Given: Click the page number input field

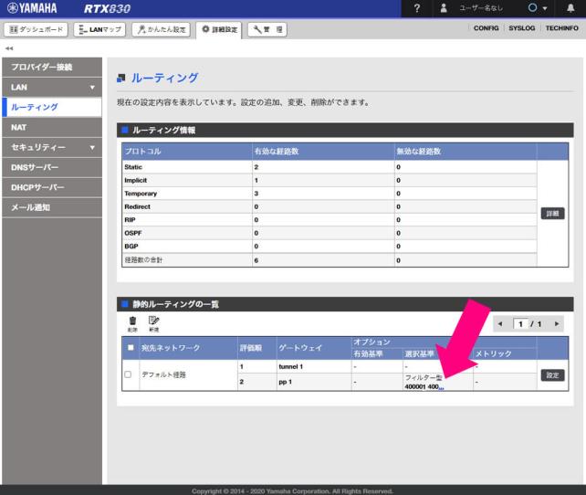Looking at the screenshot, I should click(520, 324).
